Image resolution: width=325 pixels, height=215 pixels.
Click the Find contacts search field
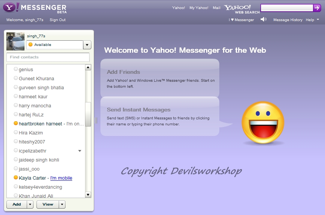point(48,57)
